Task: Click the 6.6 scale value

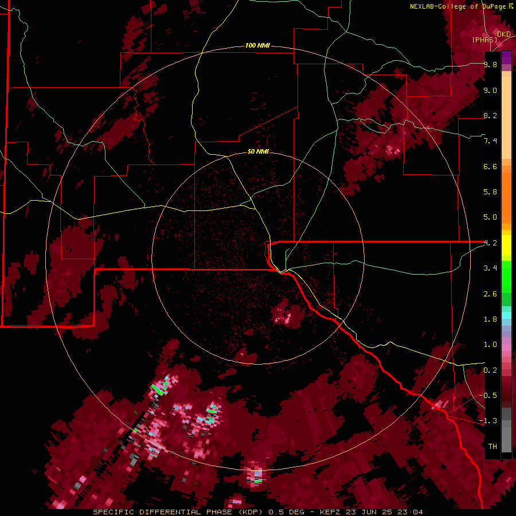Action: coord(490,166)
